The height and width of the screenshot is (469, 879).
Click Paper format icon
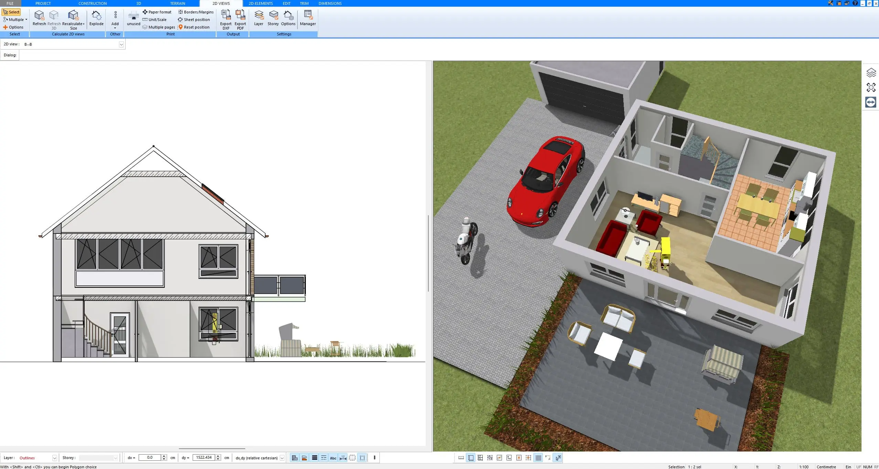[145, 12]
